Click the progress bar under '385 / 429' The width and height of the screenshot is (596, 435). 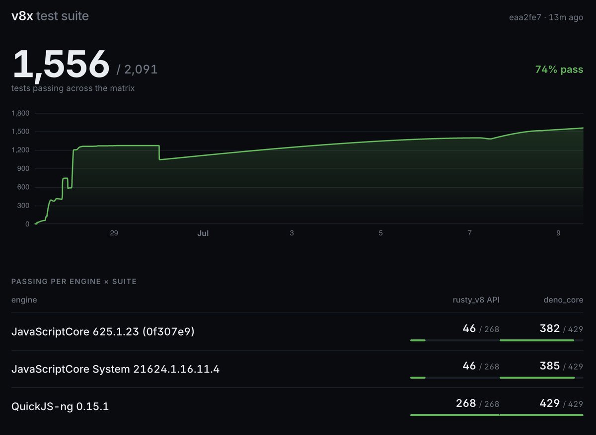point(541,377)
